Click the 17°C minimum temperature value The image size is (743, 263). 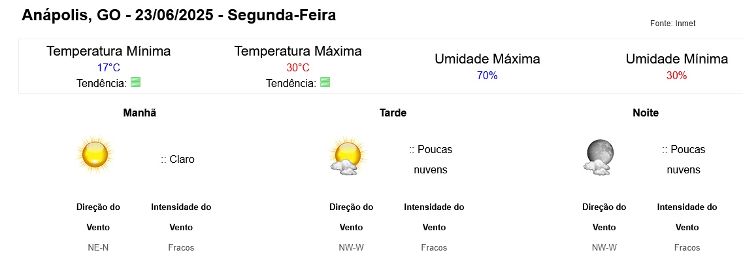point(108,67)
